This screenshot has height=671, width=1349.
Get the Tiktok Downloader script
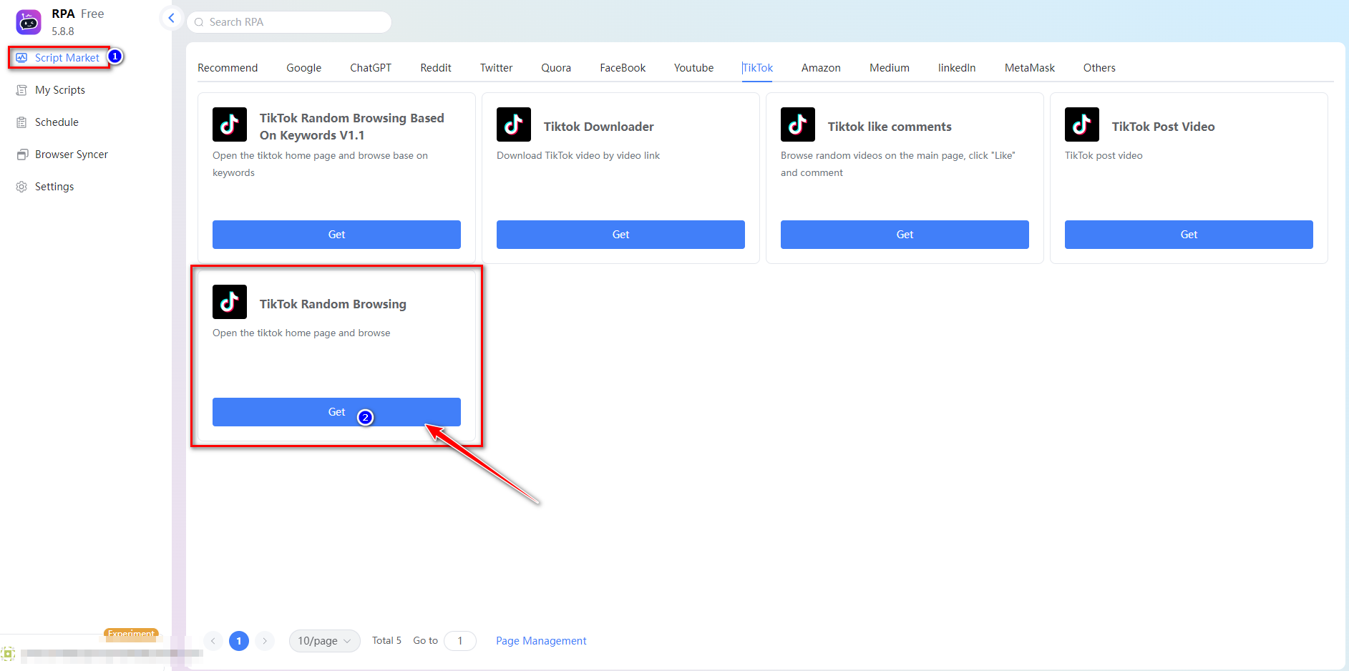click(x=620, y=235)
